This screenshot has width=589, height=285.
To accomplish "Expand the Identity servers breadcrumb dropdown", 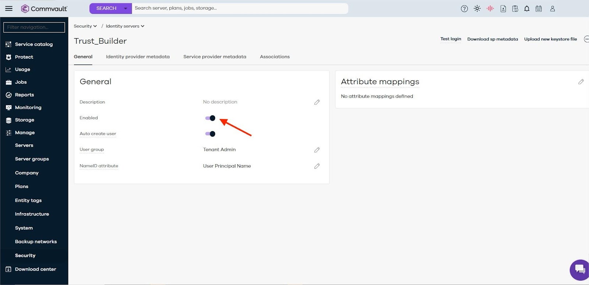I will point(125,26).
